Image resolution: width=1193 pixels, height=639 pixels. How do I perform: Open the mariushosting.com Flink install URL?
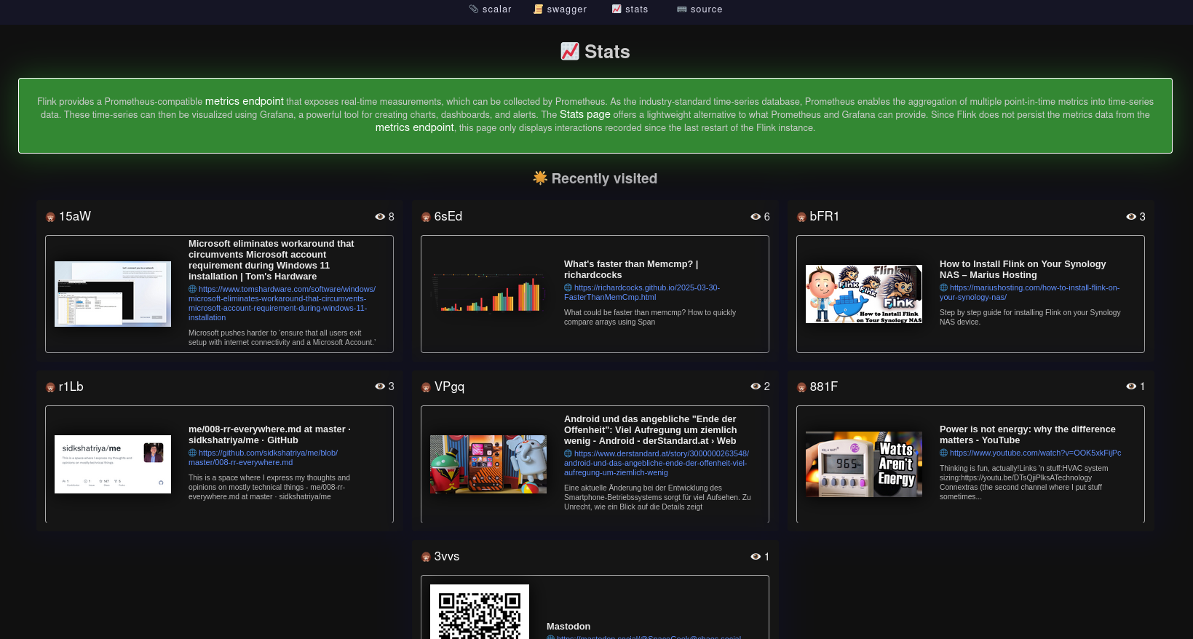click(x=1029, y=292)
